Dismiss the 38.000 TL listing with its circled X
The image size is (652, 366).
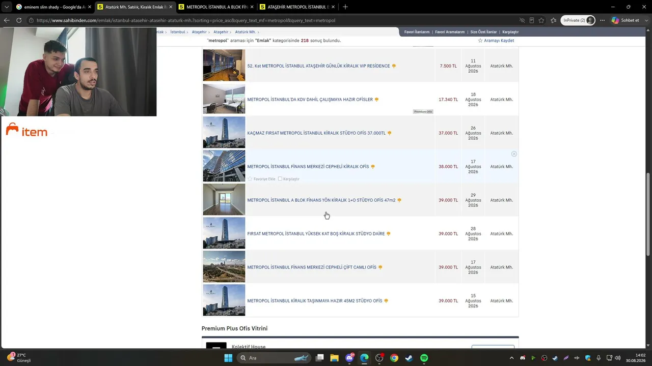(514, 154)
